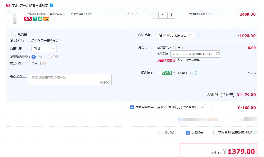The width and height of the screenshot is (264, 157).
Task: Click the green guarantee badge next to 7
Action: (x=40, y=19)
